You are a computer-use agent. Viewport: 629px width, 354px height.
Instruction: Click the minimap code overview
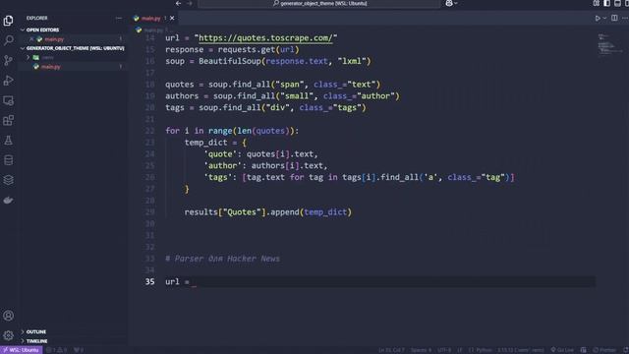click(610, 45)
